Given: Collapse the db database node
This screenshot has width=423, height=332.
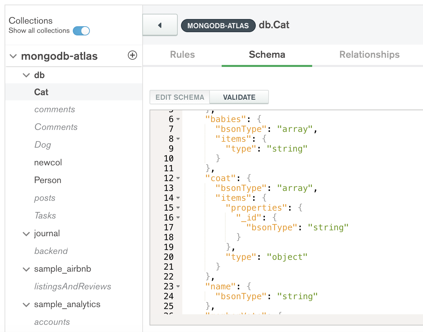Looking at the screenshot, I should point(26,75).
